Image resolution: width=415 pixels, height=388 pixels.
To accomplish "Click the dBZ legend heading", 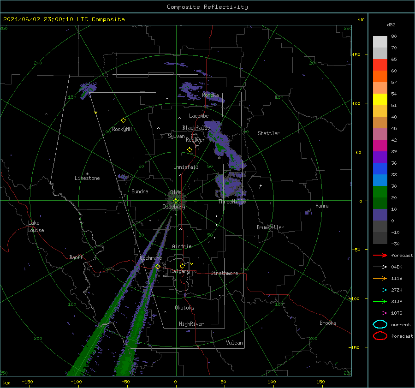I will pos(391,25).
